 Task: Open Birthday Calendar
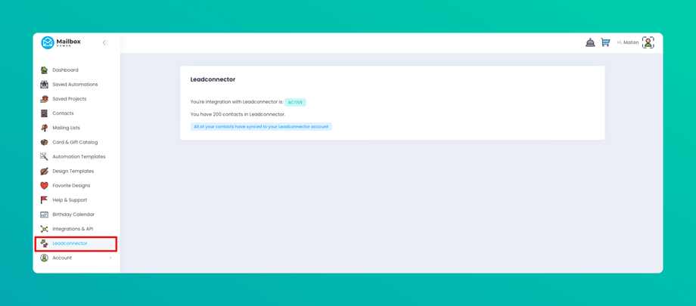[73, 215]
